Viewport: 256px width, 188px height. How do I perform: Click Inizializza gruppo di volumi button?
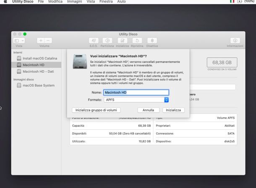[96, 110]
